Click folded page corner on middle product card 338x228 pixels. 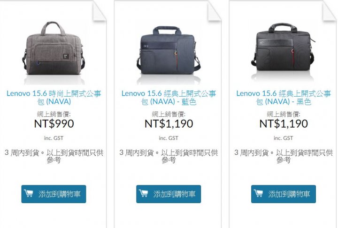(214, 11)
